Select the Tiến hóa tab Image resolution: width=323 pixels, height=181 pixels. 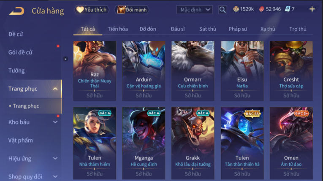coord(118,29)
